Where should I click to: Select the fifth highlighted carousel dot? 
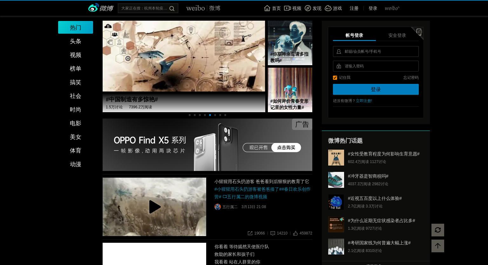[210, 115]
